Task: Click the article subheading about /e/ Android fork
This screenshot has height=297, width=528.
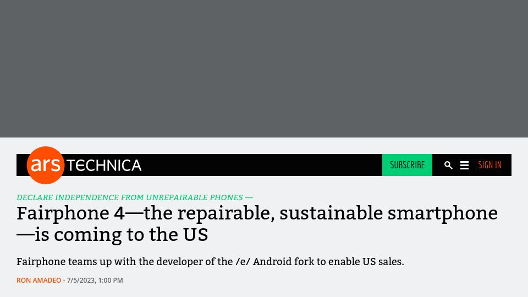Action: pyautogui.click(x=210, y=262)
